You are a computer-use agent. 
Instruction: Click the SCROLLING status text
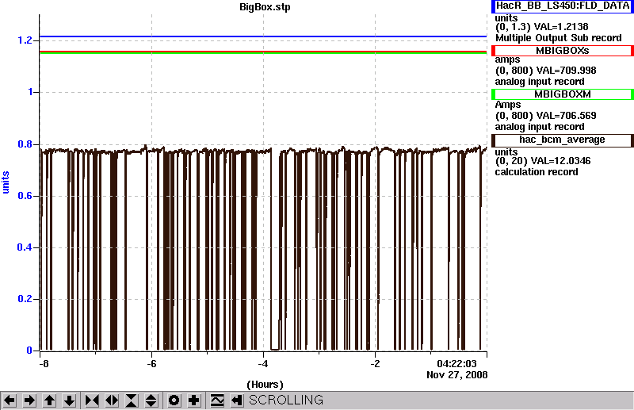pyautogui.click(x=286, y=400)
